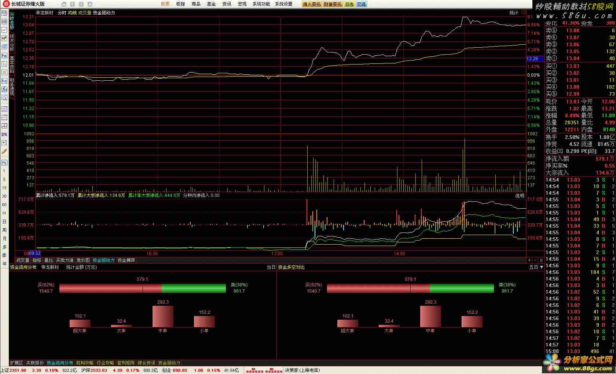Click the magnifier search icon in sidebar
The height and width of the screenshot is (374, 616).
4,98
